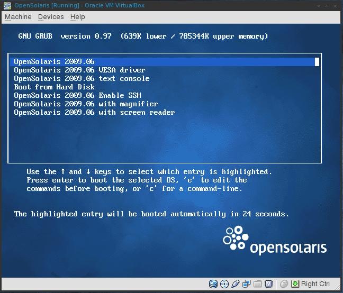Click the optical CD/DVD drive icon
This screenshot has width=343, height=293.
[224, 284]
